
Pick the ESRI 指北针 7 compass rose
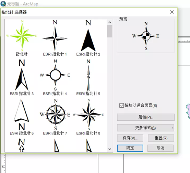(x=55, y=115)
